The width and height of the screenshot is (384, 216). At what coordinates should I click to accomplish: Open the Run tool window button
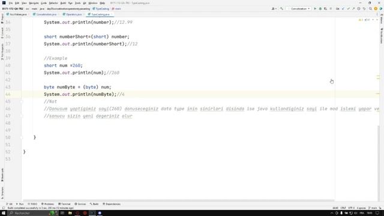coord(20,204)
